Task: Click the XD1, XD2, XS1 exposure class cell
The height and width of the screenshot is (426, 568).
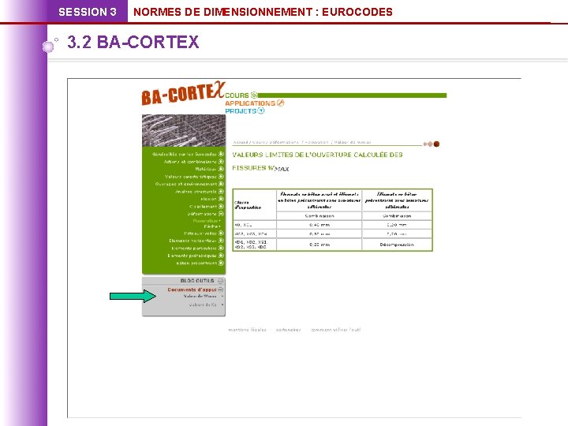Action: click(255, 245)
